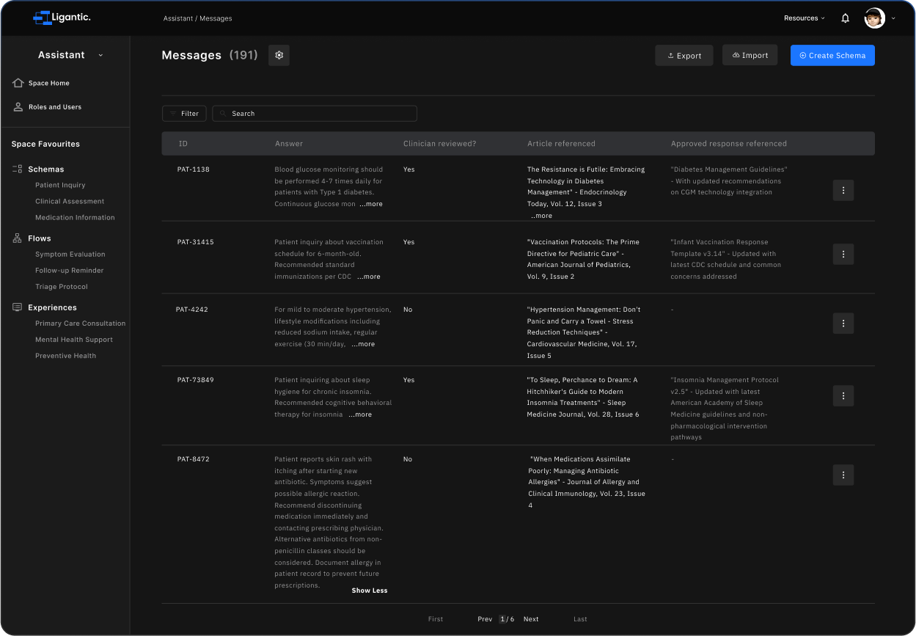The height and width of the screenshot is (636, 916).
Task: Click the Search messages input field
Action: pyautogui.click(x=314, y=113)
